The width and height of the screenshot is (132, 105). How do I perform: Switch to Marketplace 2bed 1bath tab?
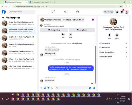(40, 2)
